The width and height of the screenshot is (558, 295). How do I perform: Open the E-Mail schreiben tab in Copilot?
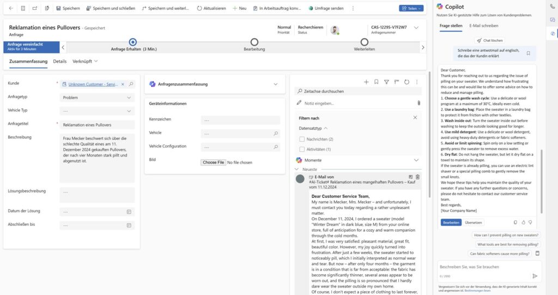point(483,26)
